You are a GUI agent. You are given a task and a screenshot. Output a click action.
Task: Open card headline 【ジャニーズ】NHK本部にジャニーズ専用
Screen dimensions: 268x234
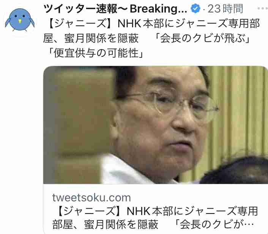pyautogui.click(x=156, y=211)
